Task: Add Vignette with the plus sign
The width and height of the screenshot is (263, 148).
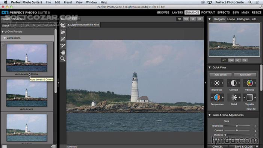Action: [255, 97]
